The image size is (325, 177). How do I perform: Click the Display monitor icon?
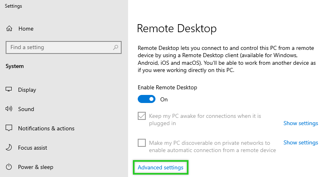(9, 90)
